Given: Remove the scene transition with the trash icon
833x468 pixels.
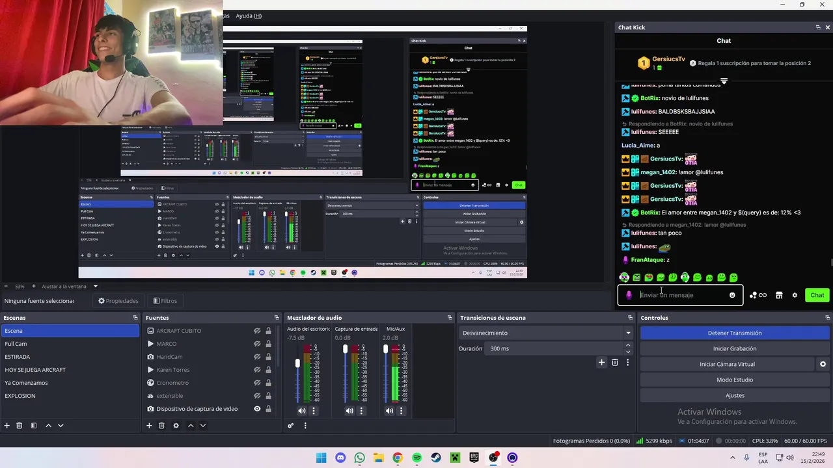Looking at the screenshot, I should pos(615,363).
